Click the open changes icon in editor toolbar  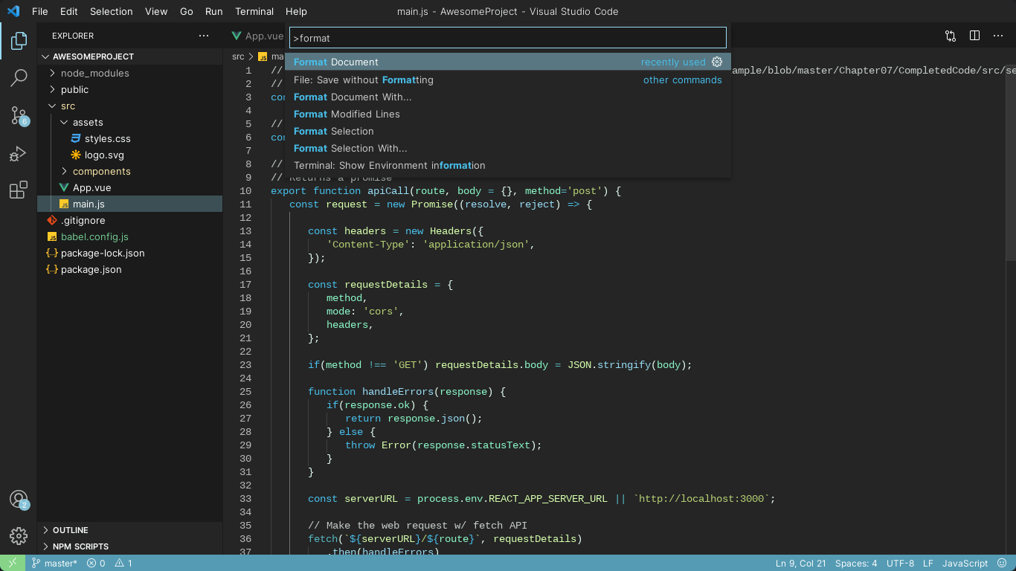pyautogui.click(x=951, y=36)
